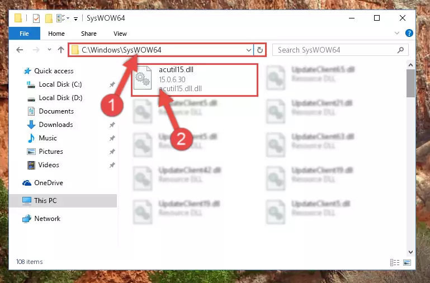Click the pin icon beside Music
The height and width of the screenshot is (283, 430).
click(x=112, y=138)
